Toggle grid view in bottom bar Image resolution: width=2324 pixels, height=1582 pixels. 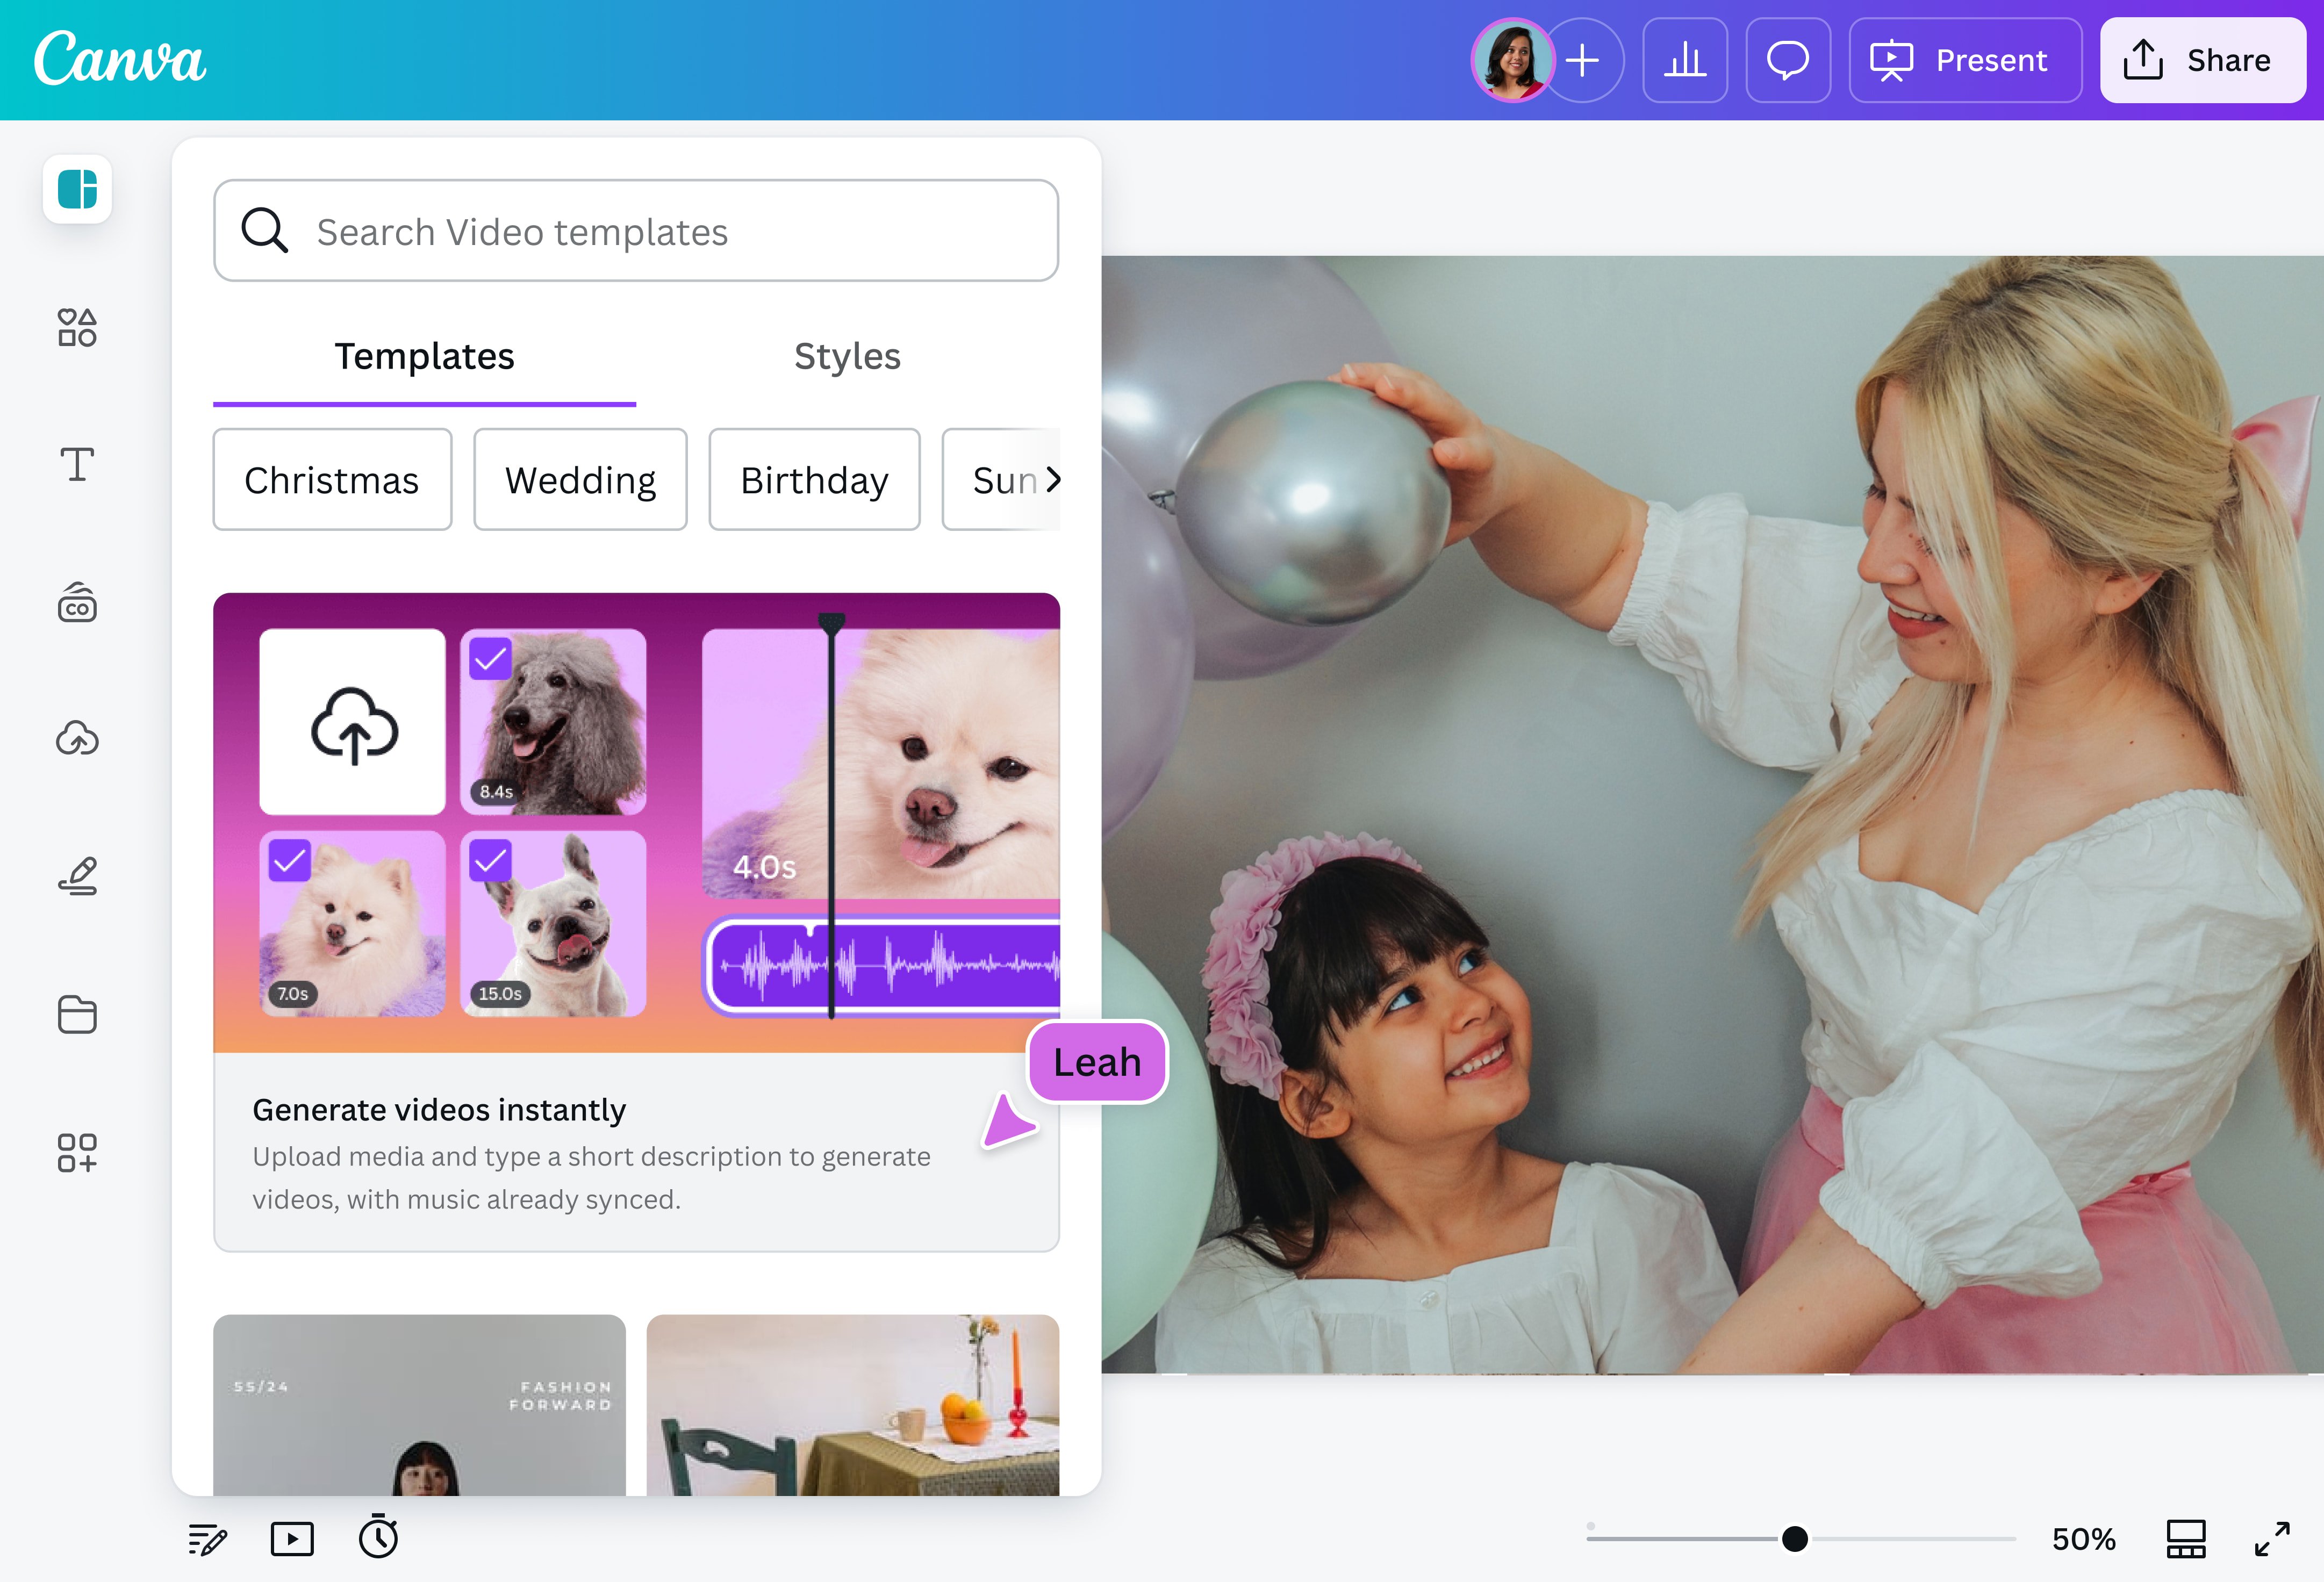2186,1539
